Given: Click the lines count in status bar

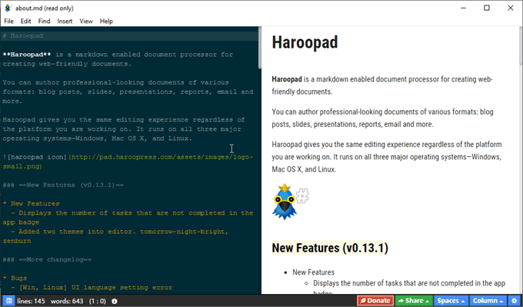Looking at the screenshot, I should [x=31, y=301].
